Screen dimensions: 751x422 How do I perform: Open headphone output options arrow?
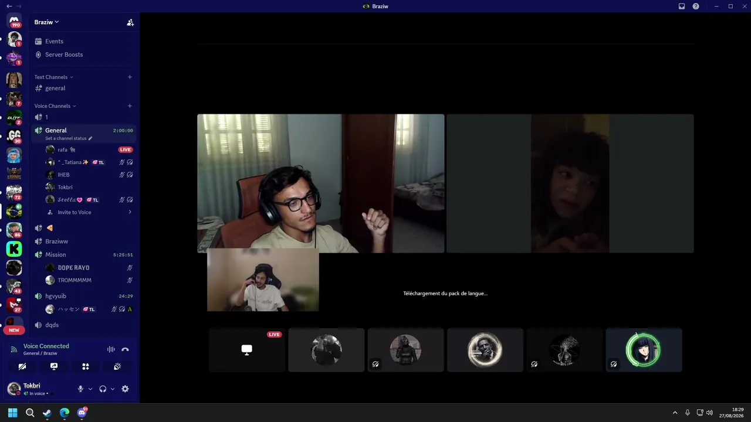point(112,389)
